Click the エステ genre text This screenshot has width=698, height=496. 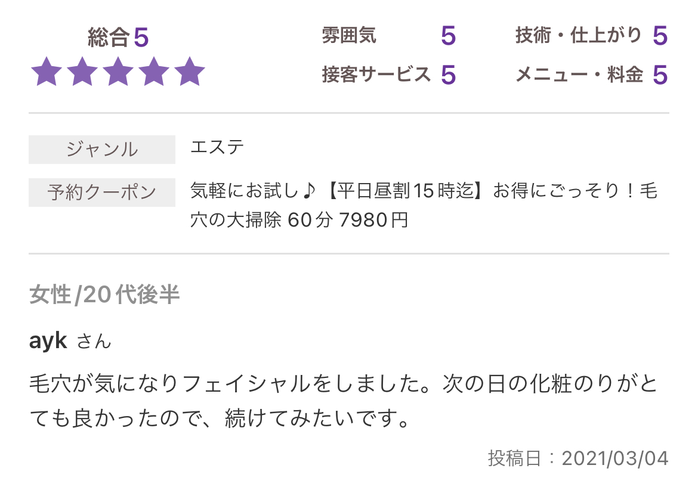pos(217,147)
